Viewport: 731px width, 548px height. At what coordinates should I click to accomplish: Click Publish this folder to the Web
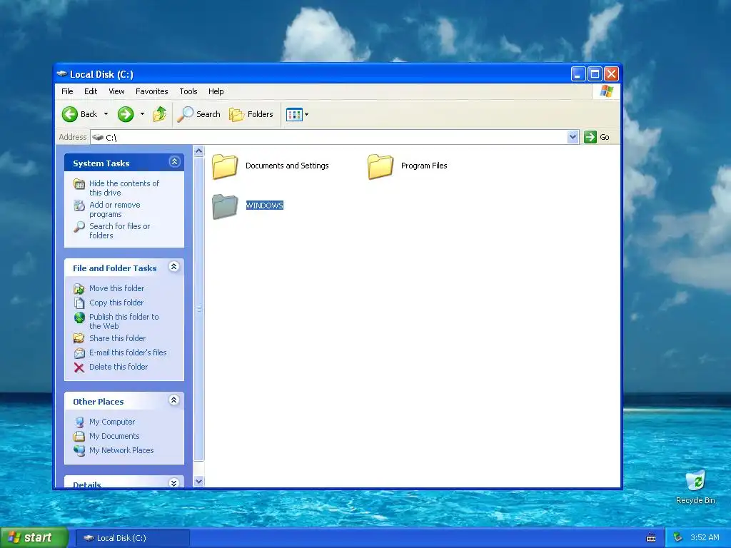click(x=123, y=321)
